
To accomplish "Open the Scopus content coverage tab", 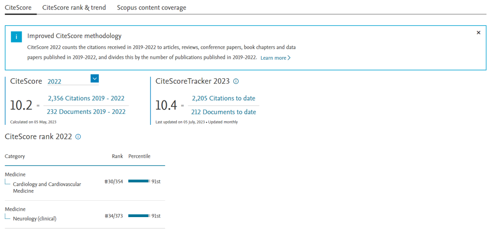I will pos(151,8).
